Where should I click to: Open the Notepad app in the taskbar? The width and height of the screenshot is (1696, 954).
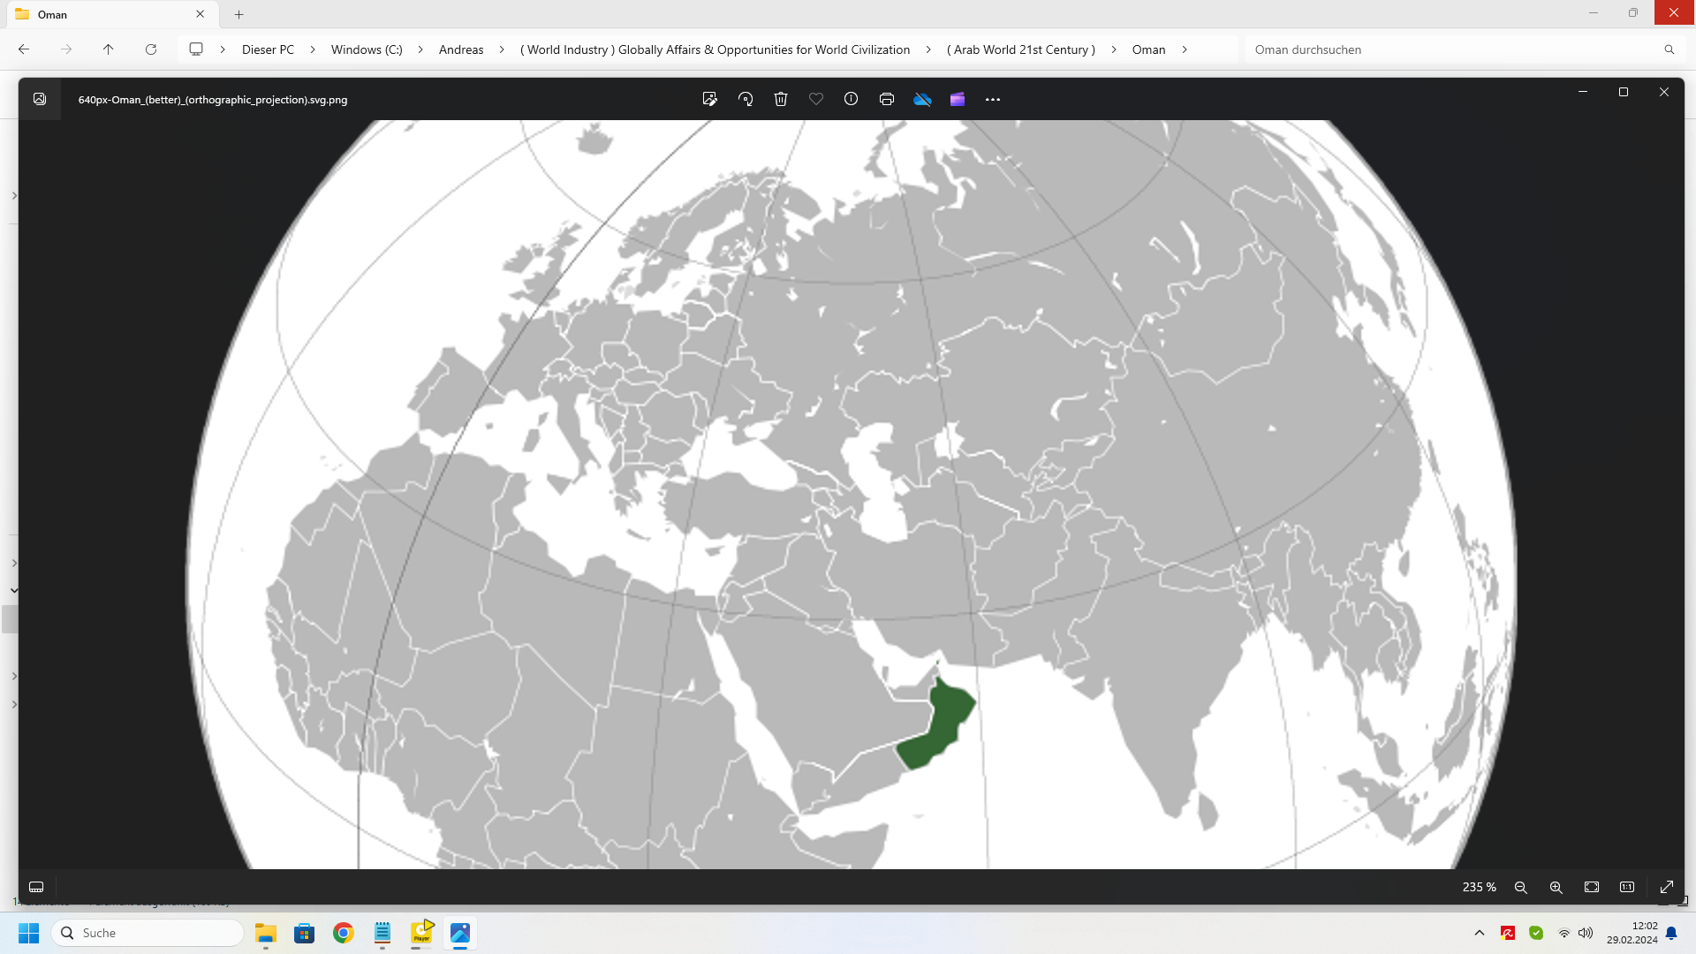[382, 933]
